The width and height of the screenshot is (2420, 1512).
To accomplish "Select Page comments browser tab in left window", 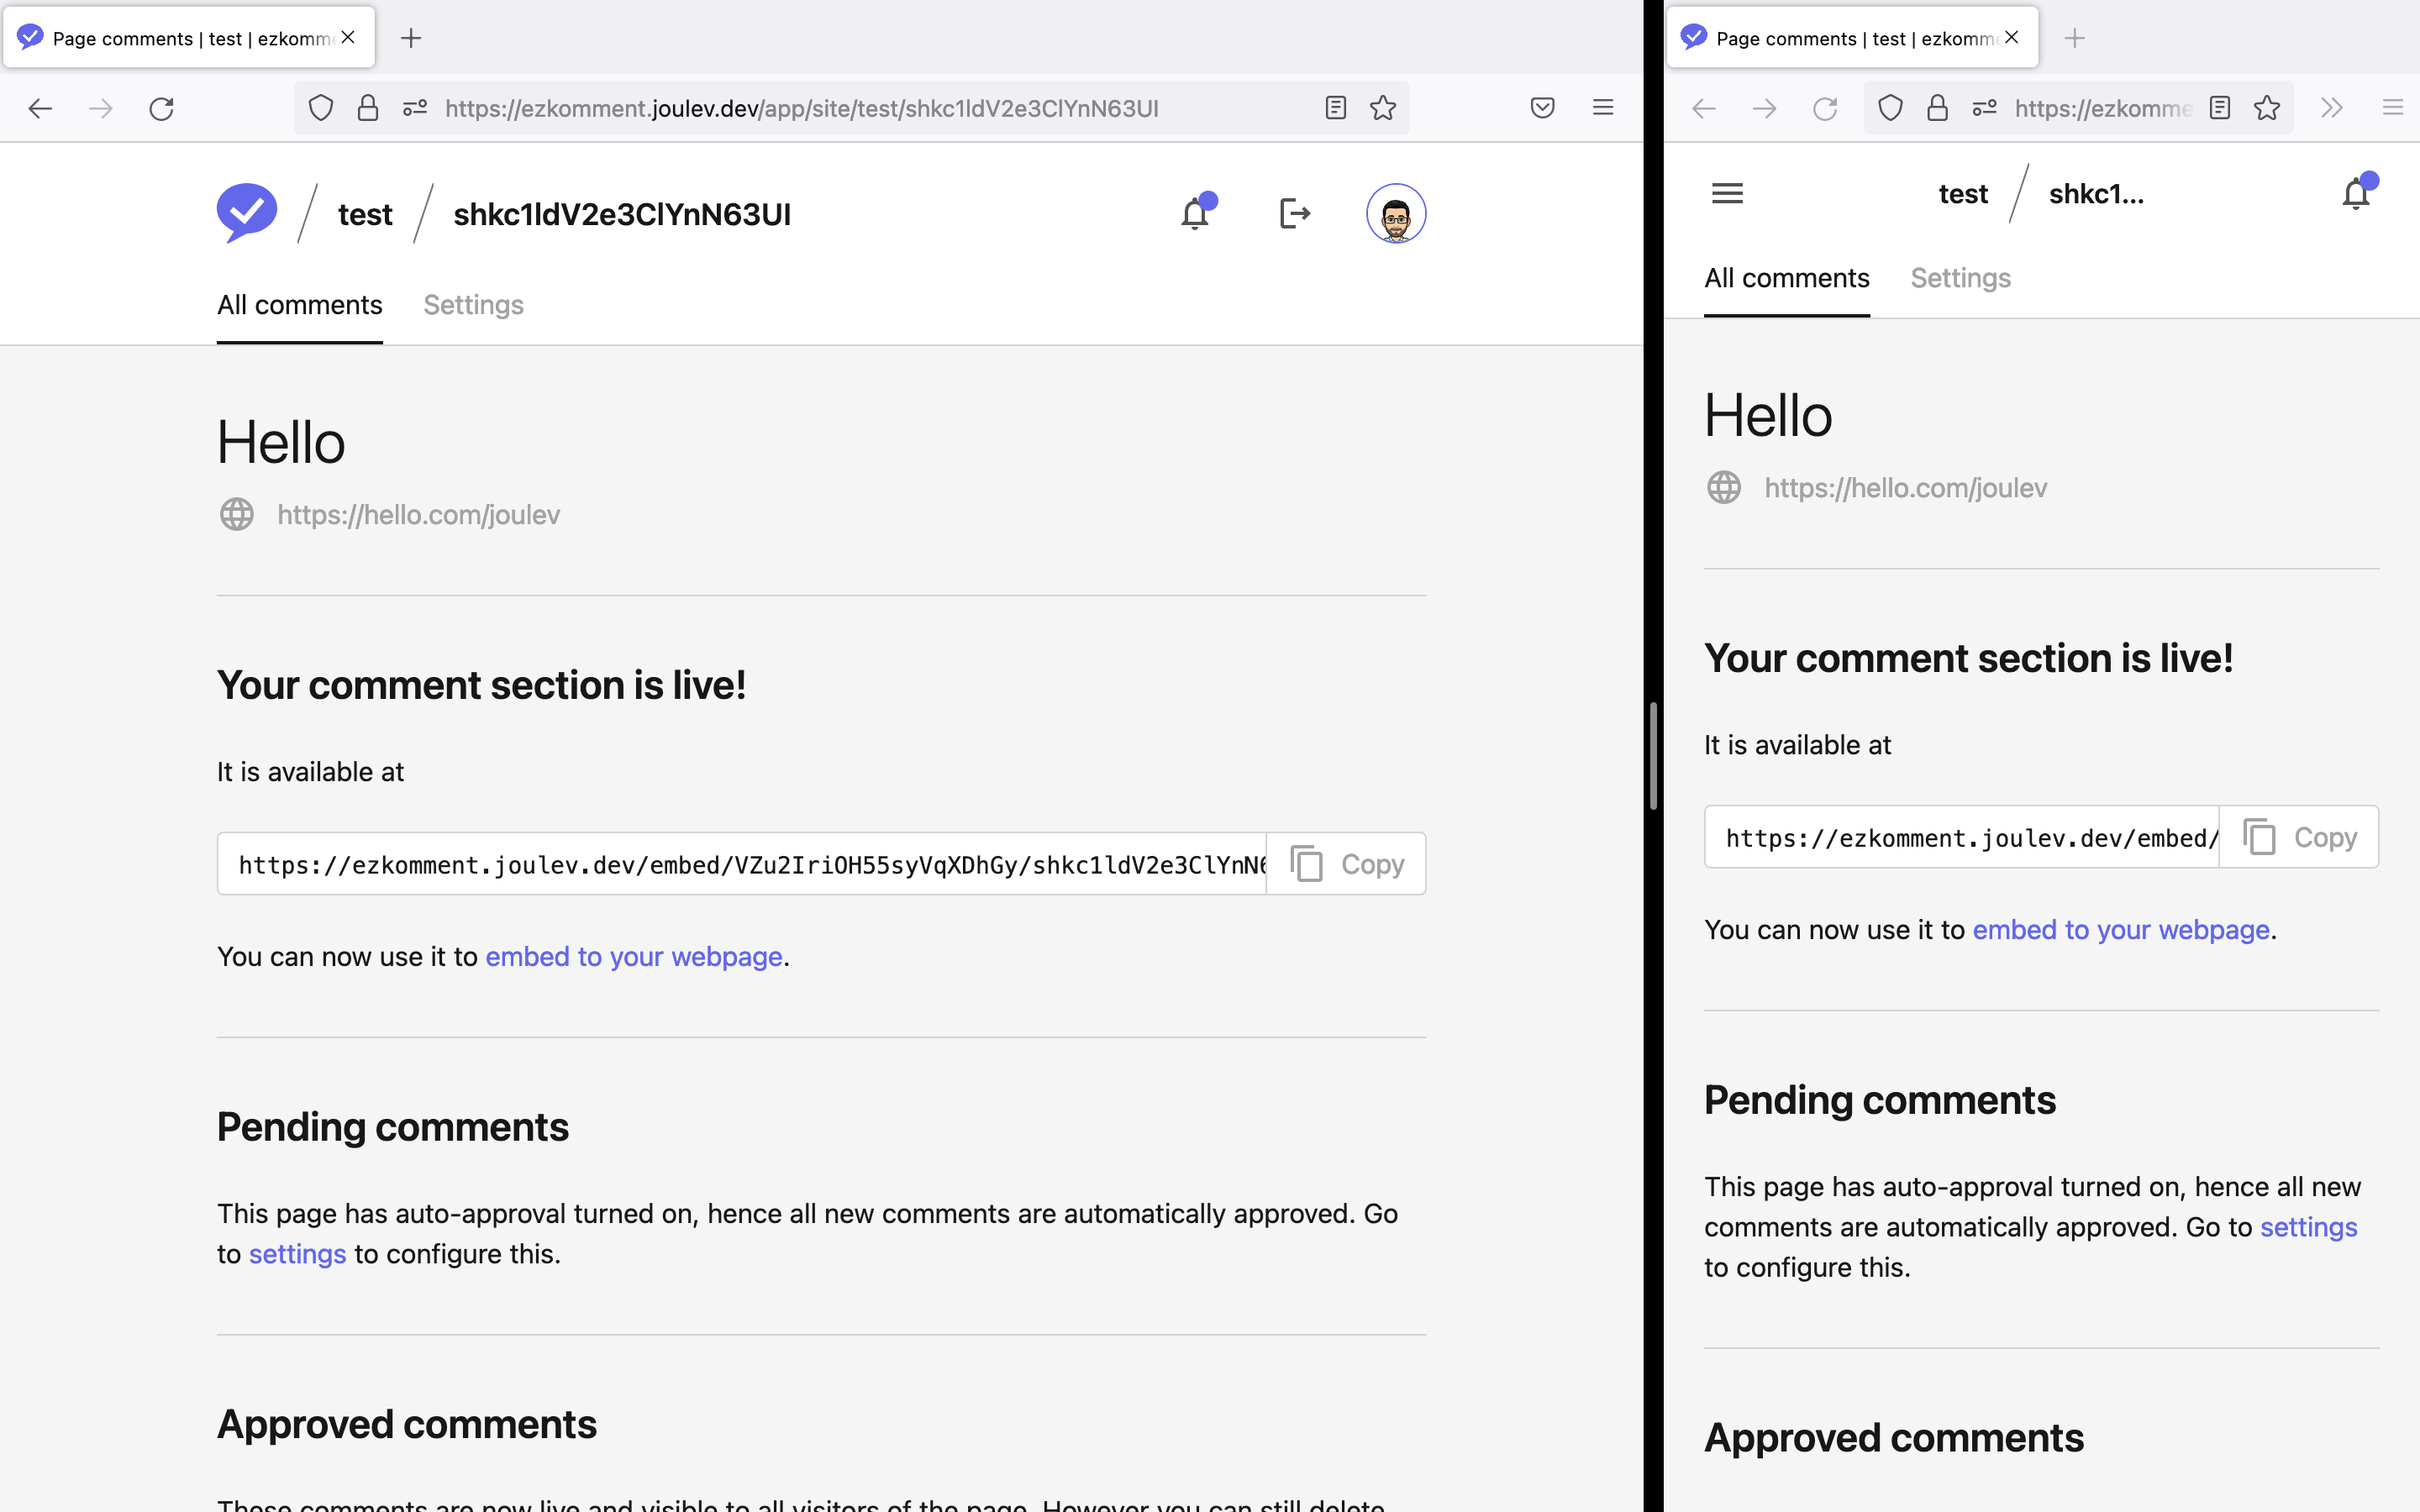I will click(x=189, y=38).
